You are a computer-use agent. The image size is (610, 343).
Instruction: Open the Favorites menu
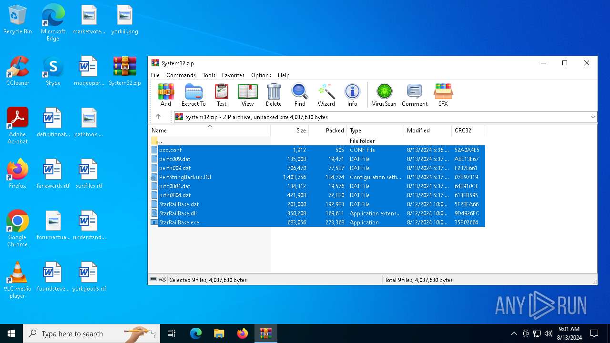coord(233,75)
